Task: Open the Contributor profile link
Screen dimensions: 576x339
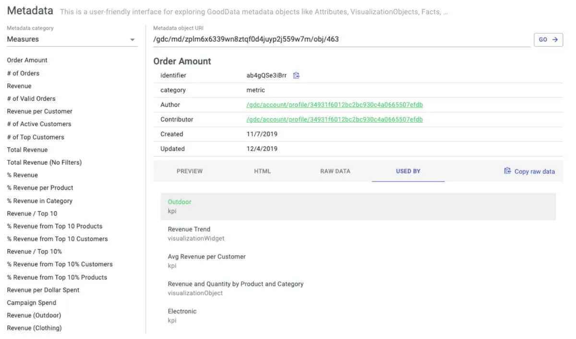Action: point(335,119)
